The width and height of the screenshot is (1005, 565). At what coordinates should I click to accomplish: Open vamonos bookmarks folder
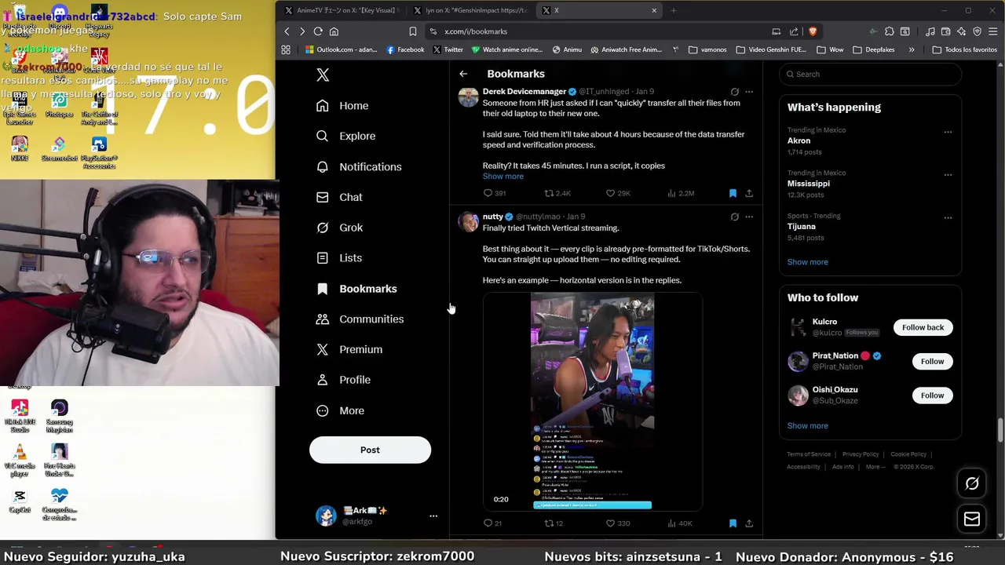click(707, 49)
